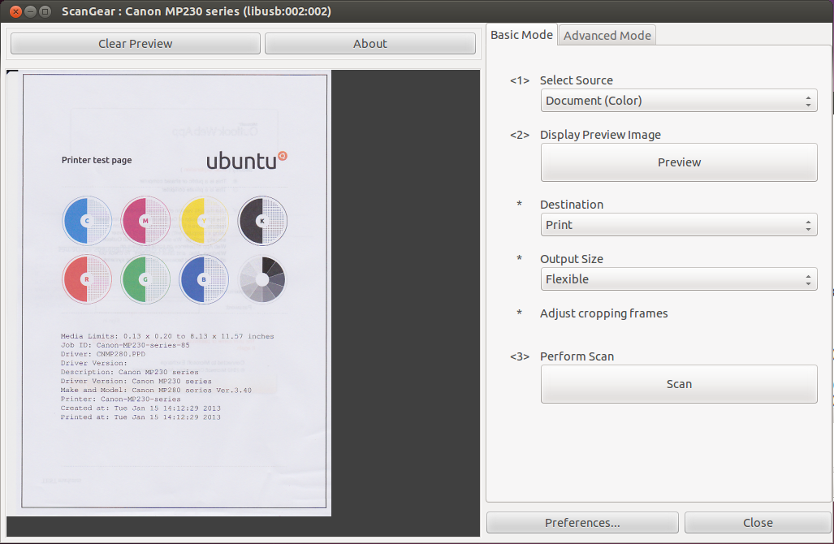Click the 'Perform Scan' step label
The image size is (834, 544).
pyautogui.click(x=577, y=356)
